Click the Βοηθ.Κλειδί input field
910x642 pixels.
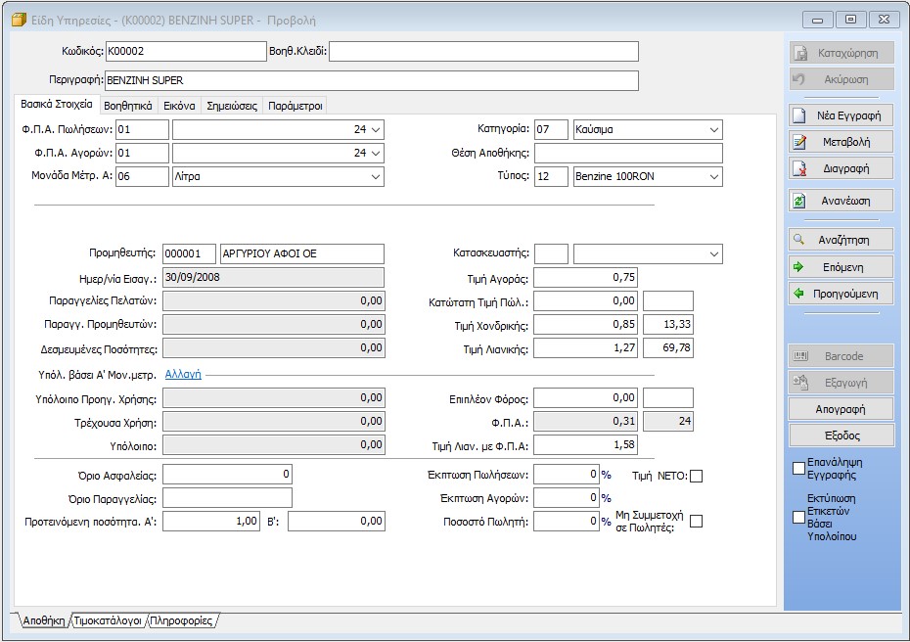point(483,51)
